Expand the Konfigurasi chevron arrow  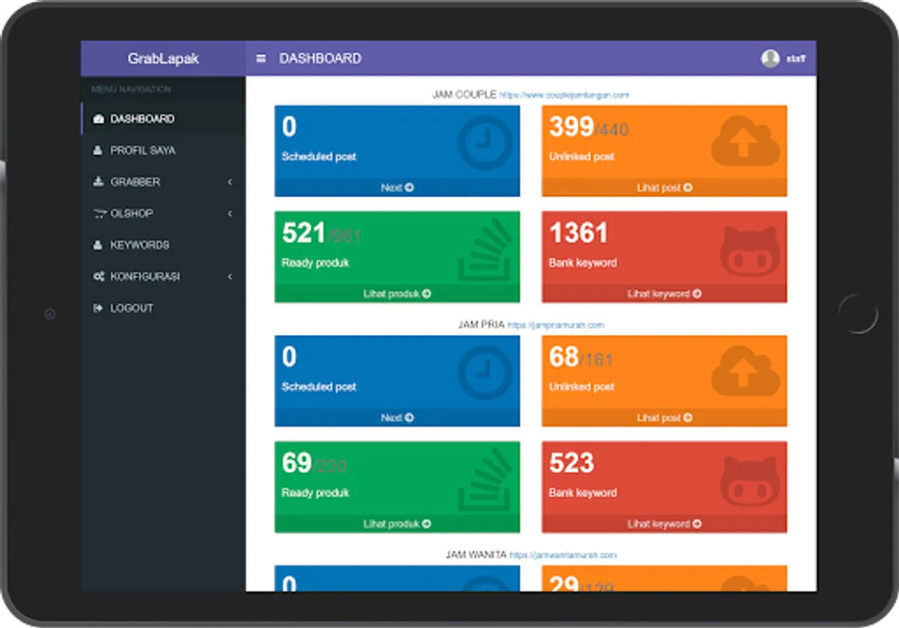point(230,277)
